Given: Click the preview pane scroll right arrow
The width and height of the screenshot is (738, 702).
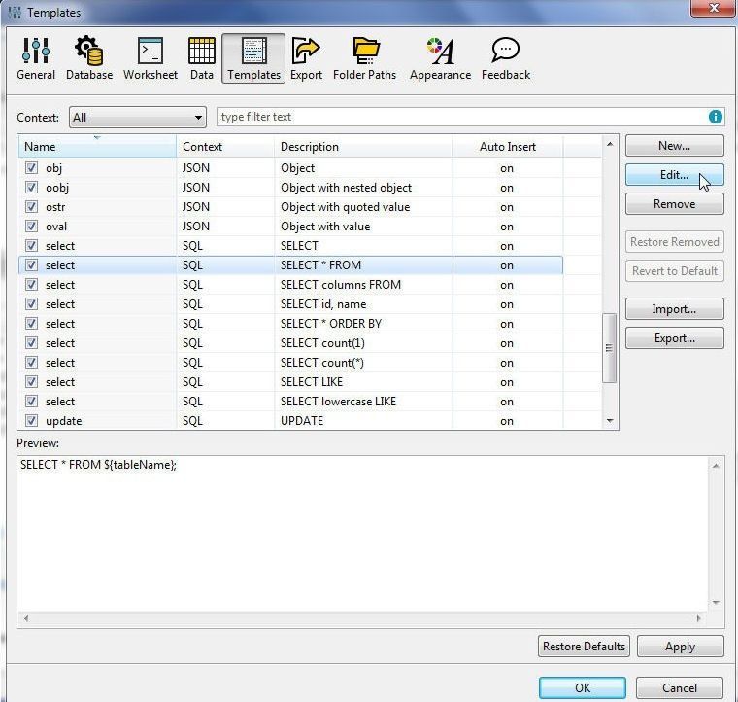Looking at the screenshot, I should [699, 618].
